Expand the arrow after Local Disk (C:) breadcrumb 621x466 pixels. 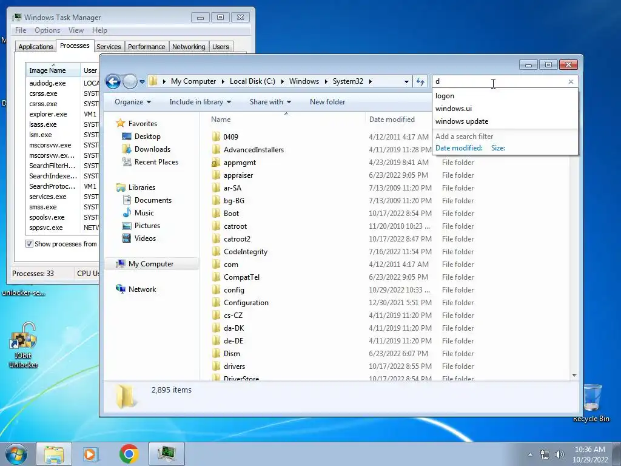point(283,81)
